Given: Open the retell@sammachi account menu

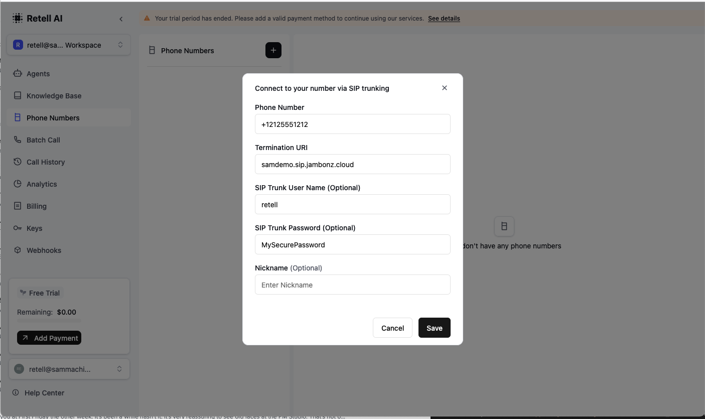Looking at the screenshot, I should click(69, 369).
